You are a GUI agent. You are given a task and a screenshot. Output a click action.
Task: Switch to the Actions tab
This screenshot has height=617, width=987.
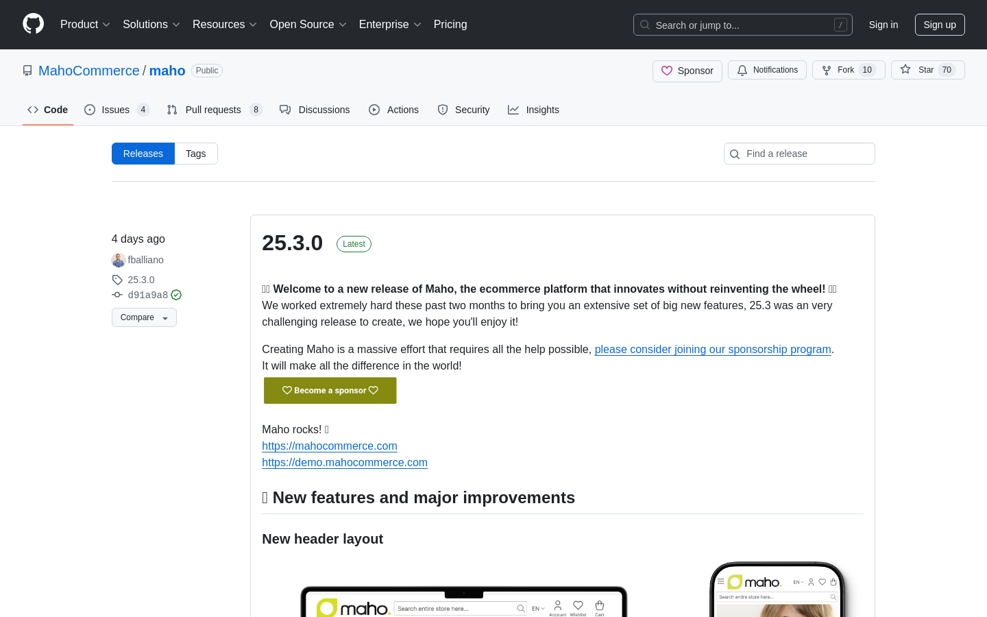393,110
